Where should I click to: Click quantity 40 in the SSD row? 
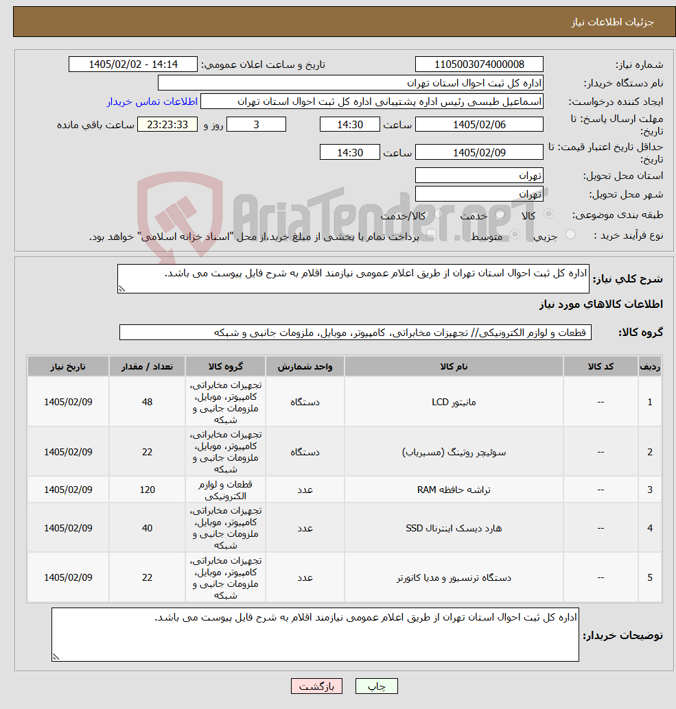[147, 528]
